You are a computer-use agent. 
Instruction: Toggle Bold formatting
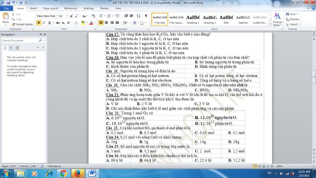point(39,23)
